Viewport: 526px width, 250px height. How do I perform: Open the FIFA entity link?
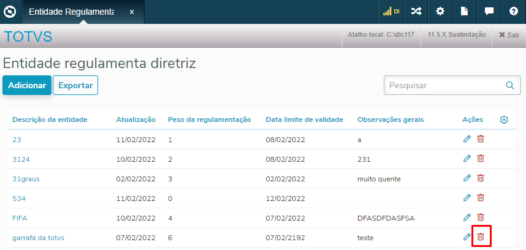tap(20, 218)
